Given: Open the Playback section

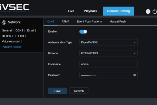Looking at the screenshot, I should pos(91,11).
